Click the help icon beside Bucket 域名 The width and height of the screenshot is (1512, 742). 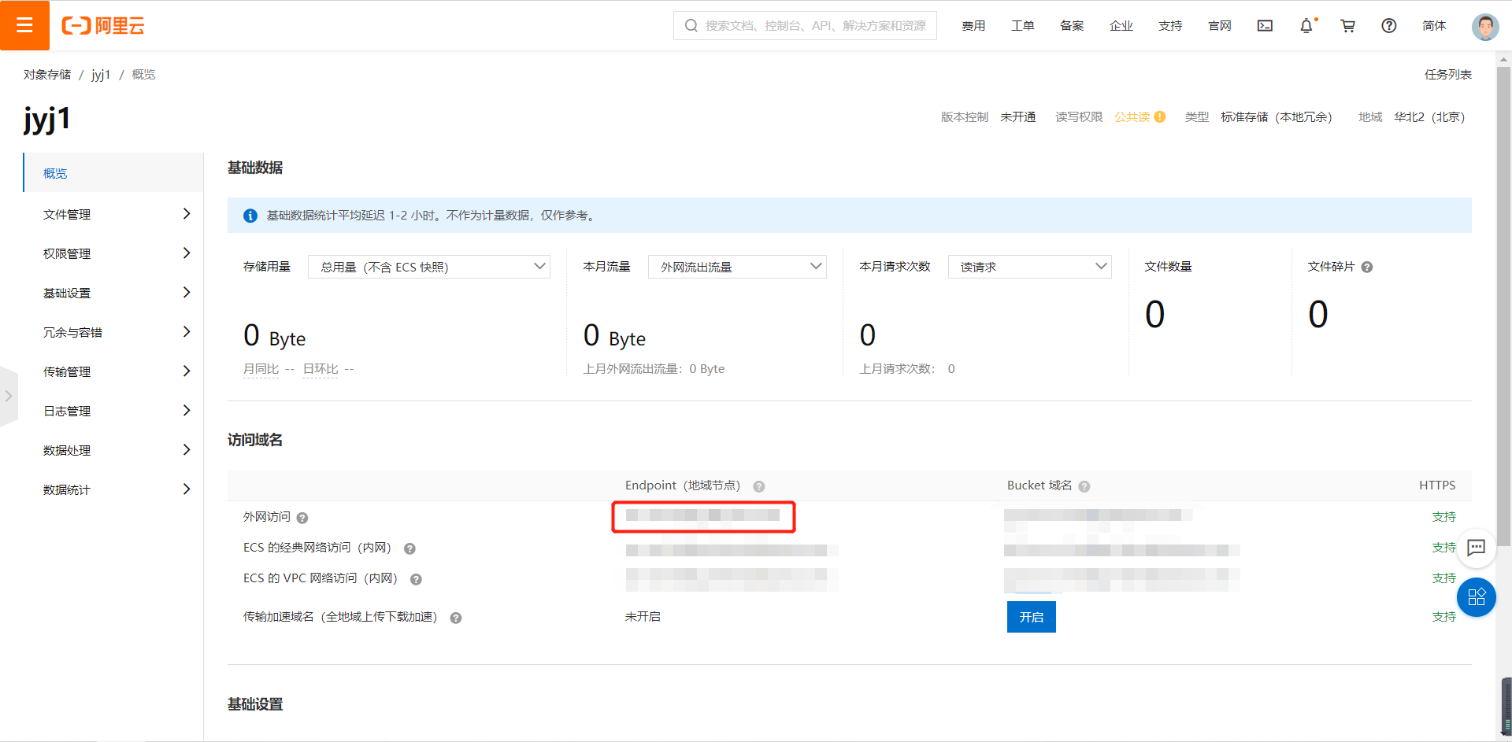coord(1084,486)
